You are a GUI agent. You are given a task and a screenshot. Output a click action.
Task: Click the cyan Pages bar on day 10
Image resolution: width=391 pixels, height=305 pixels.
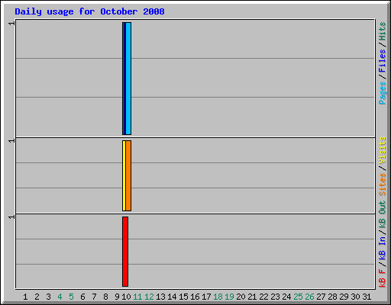128,79
